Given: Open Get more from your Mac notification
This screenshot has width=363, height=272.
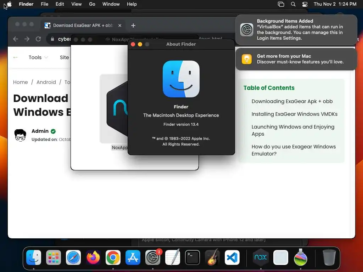Looking at the screenshot, I should [x=296, y=59].
